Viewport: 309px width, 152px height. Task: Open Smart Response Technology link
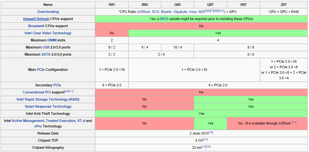pyautogui.click(x=48, y=106)
